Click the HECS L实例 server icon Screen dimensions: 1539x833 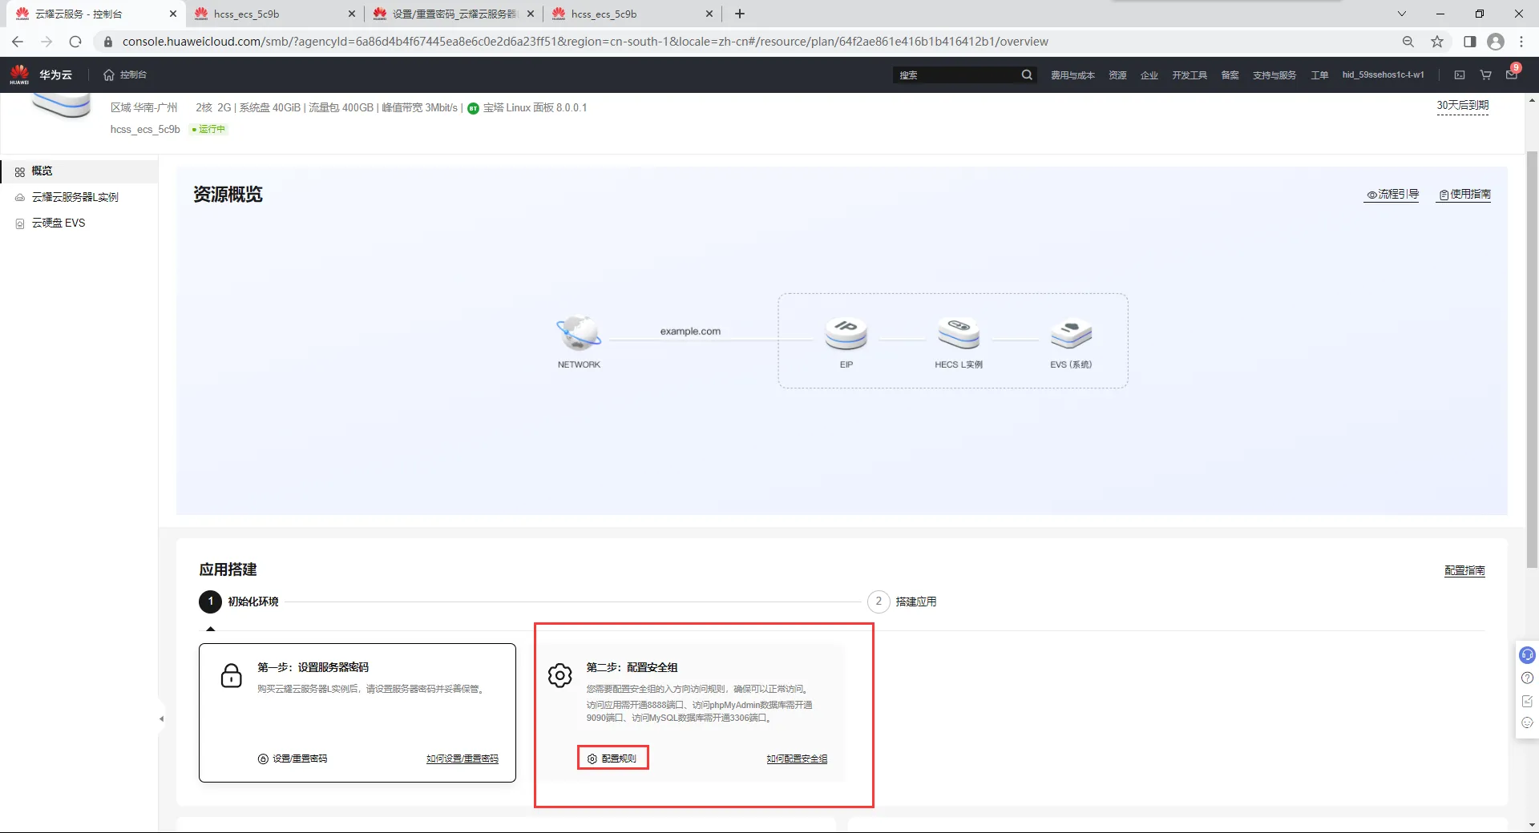[x=959, y=333]
